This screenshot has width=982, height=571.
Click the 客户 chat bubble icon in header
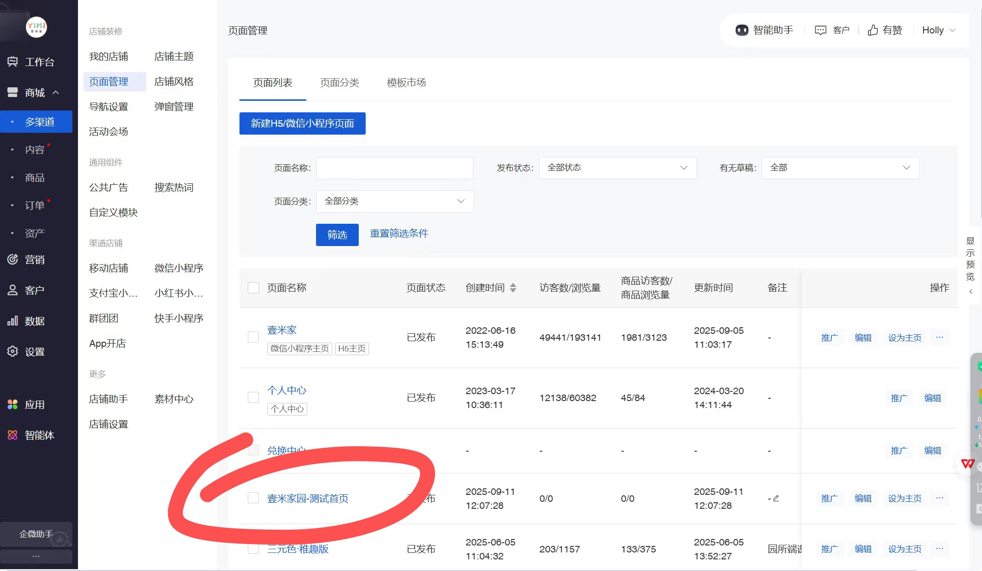[820, 30]
